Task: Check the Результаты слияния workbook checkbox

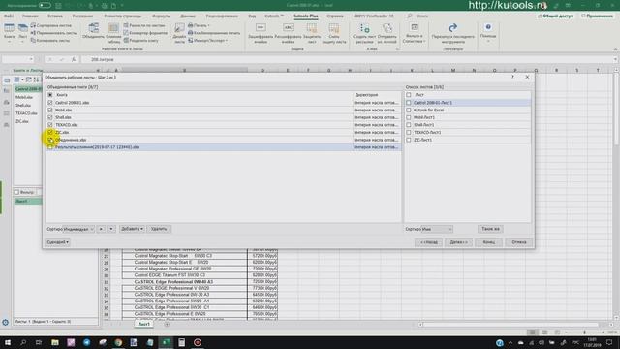Action: (50, 147)
